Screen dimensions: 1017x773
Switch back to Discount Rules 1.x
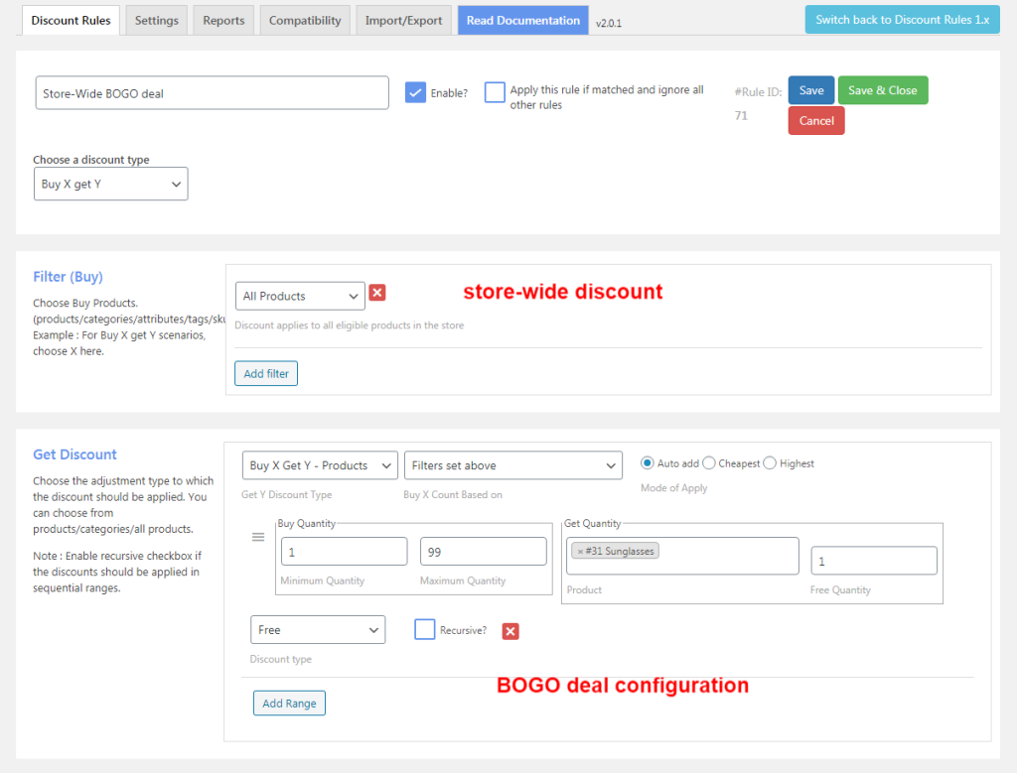pos(901,19)
